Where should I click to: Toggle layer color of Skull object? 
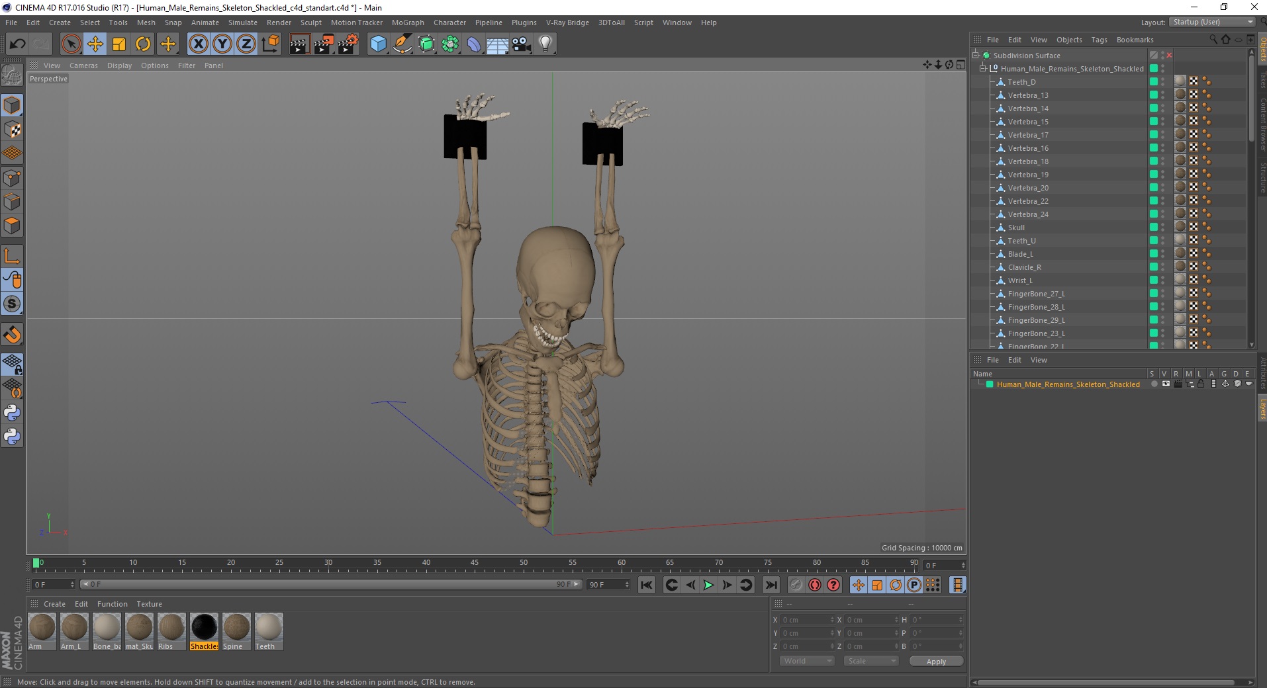click(x=1154, y=228)
